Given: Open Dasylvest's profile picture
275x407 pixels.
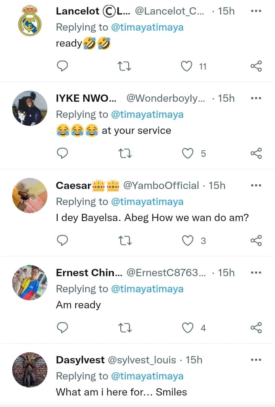Looking at the screenshot, I should (30, 370).
